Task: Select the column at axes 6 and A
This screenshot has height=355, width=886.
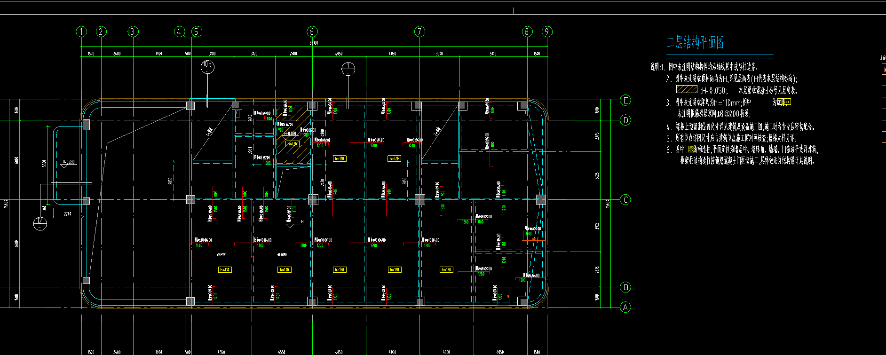Action: tap(312, 301)
